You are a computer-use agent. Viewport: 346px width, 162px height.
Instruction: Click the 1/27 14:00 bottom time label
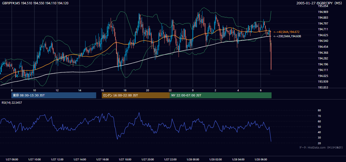pos(80,159)
